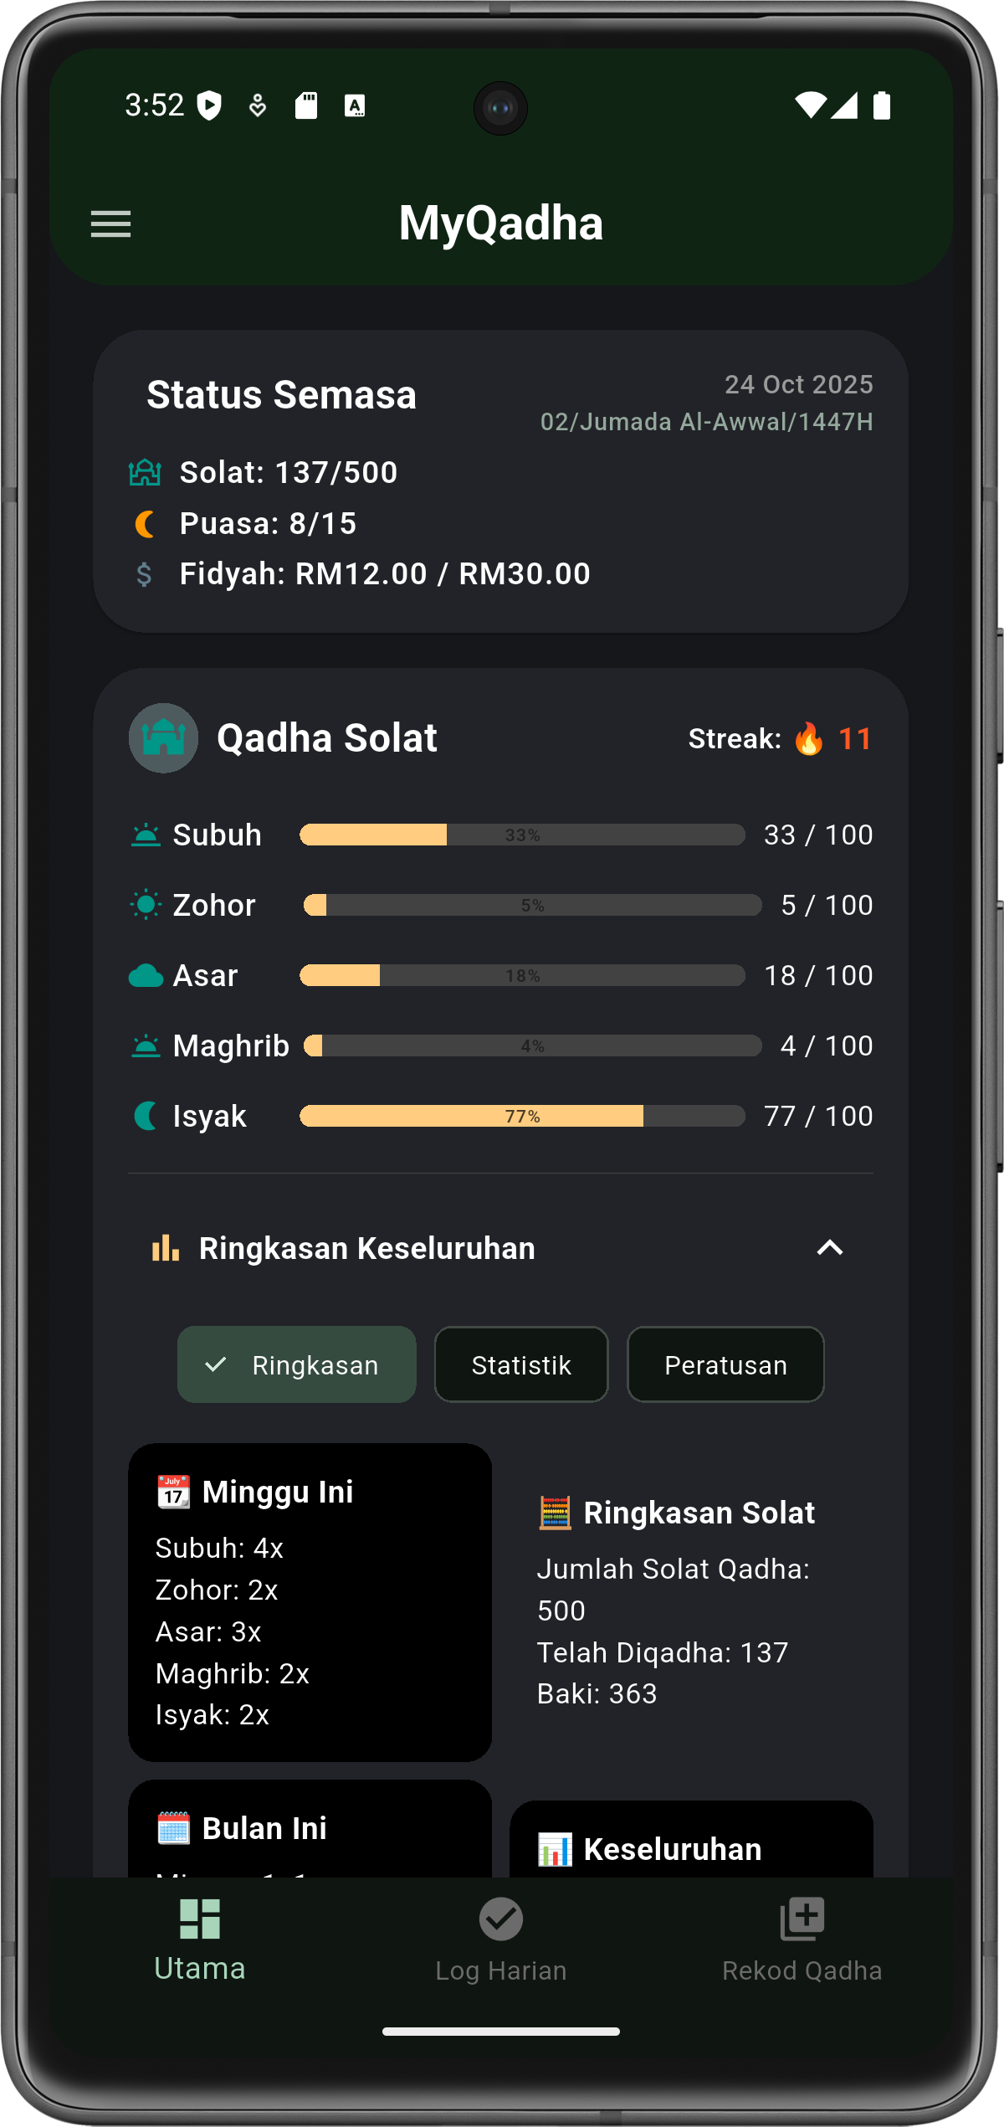
Task: Open the Rekod Qadha tab
Action: pyautogui.click(x=802, y=1938)
